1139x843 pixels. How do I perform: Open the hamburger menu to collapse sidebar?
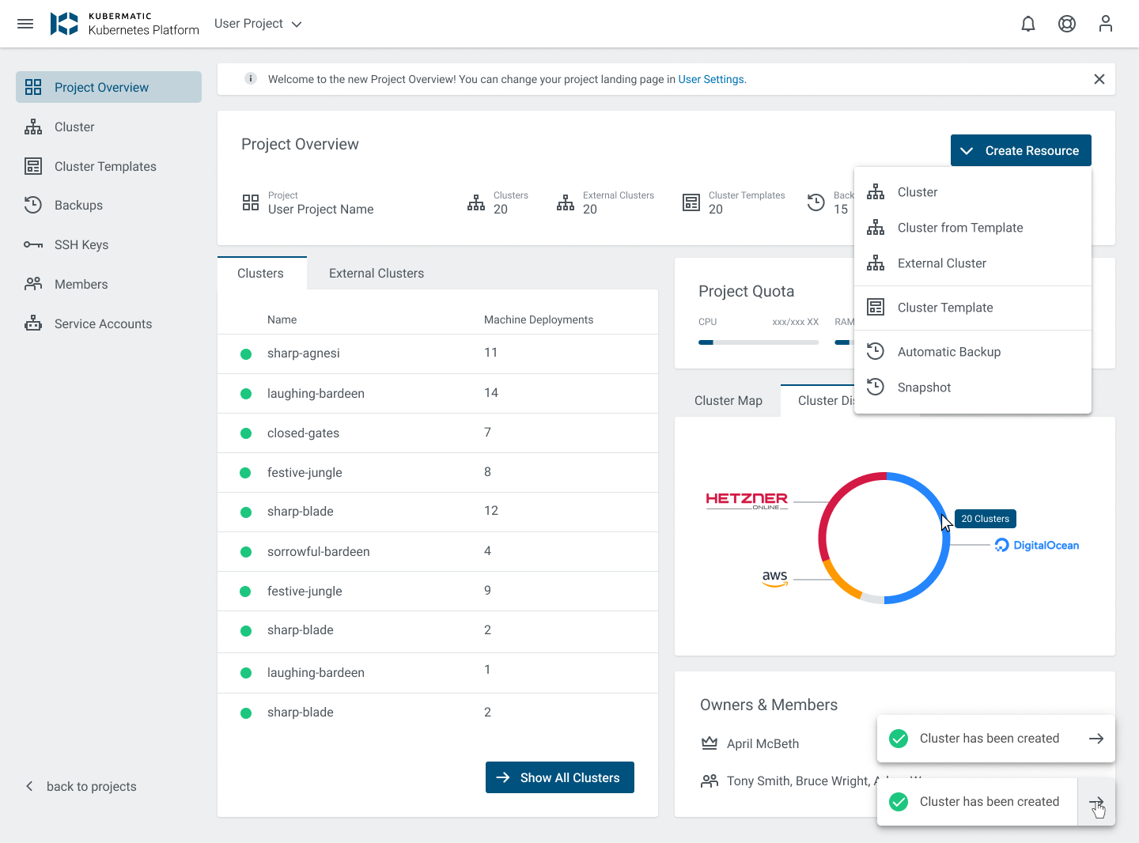pos(25,23)
